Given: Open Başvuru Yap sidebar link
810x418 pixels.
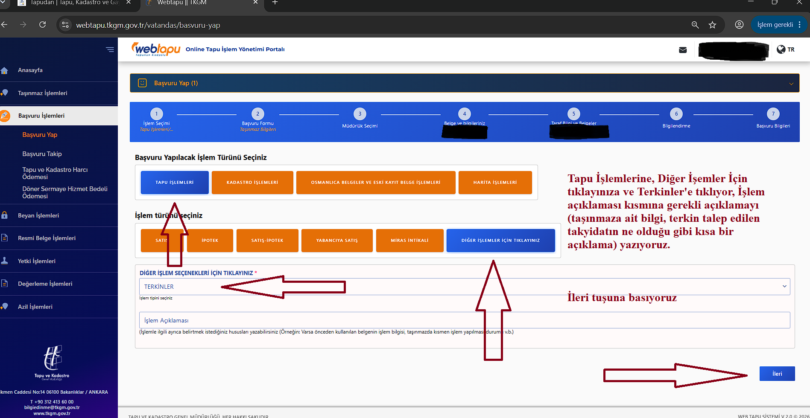Looking at the screenshot, I should point(40,135).
